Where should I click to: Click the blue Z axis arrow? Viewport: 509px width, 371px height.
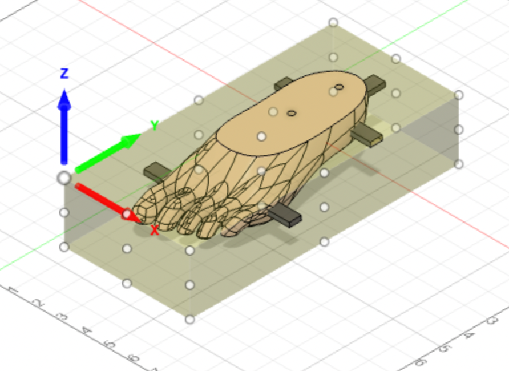(x=64, y=127)
